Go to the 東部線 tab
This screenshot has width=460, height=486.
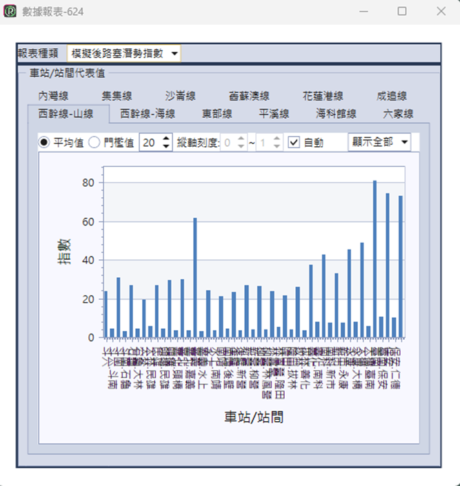coord(217,114)
